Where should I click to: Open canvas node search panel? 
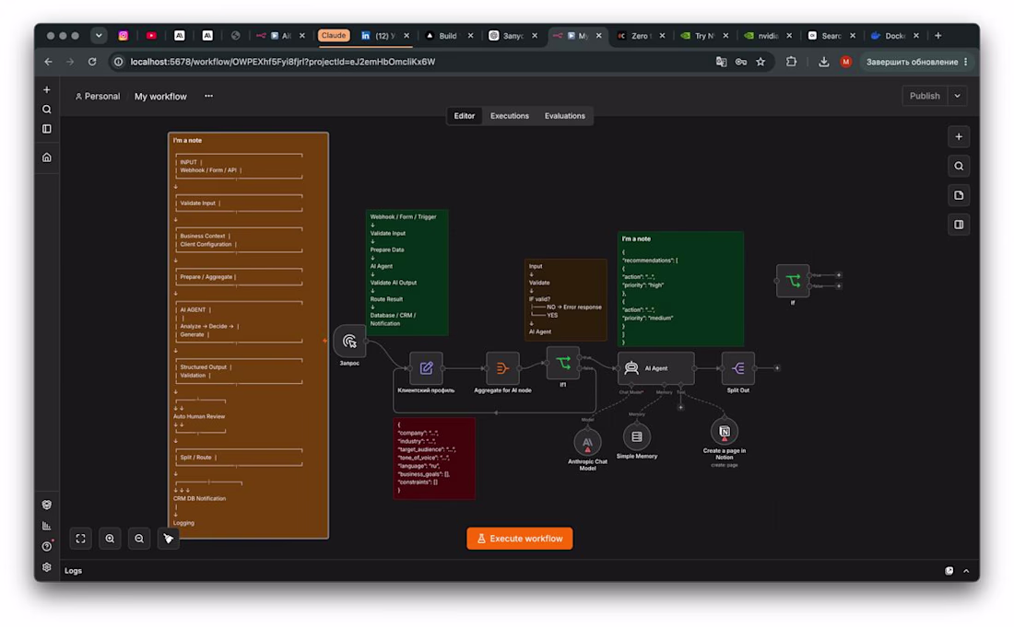[959, 166]
